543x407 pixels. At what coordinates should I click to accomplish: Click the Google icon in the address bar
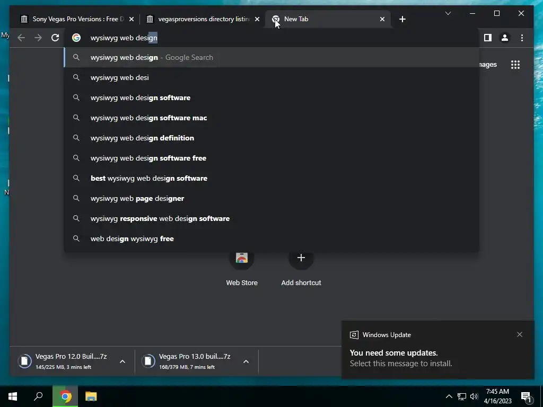[76, 38]
